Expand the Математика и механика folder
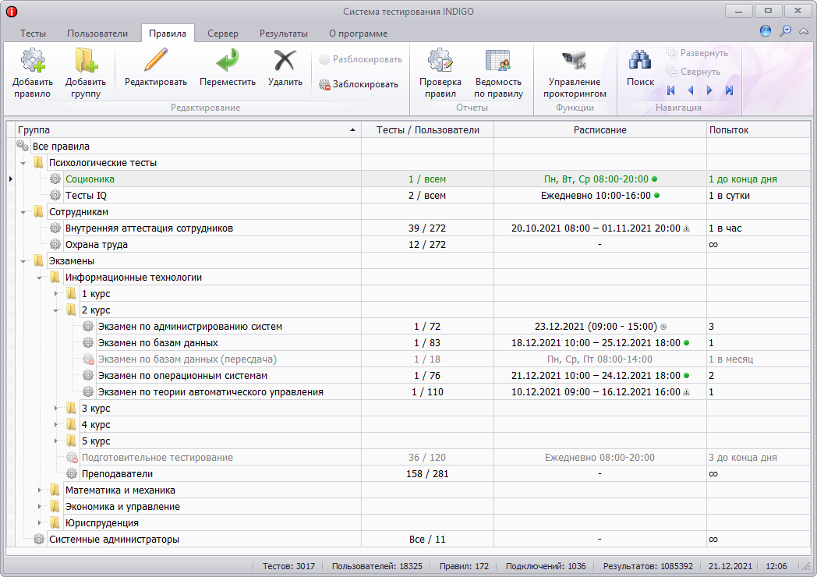Viewport: 817px width, 577px height. click(40, 490)
